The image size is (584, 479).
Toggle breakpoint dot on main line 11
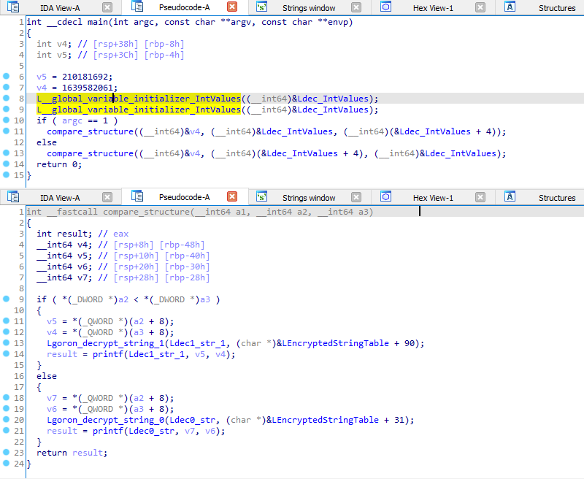click(x=6, y=131)
